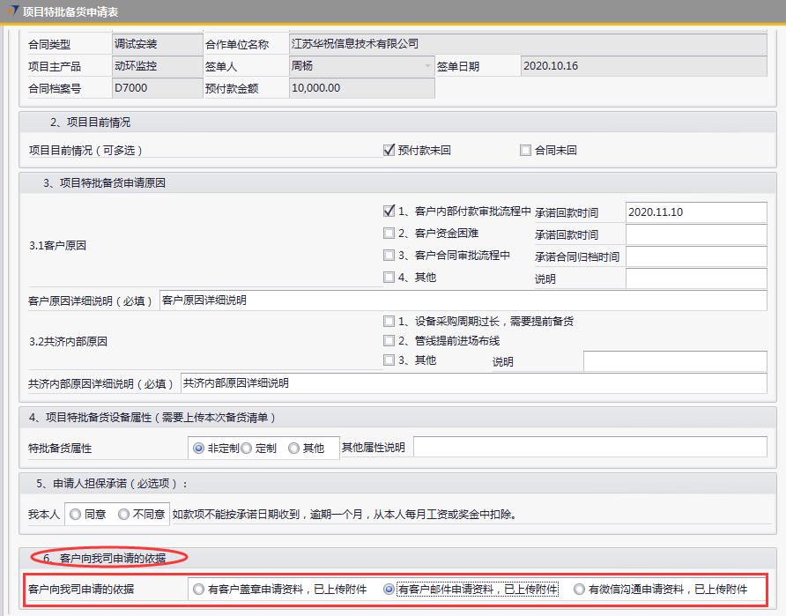Uncheck 客户内部付款审批流程中 checkbox
Viewport: 786px width, 616px height.
tap(389, 212)
